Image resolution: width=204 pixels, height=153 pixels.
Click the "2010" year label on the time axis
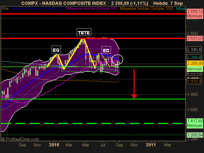click(54, 145)
